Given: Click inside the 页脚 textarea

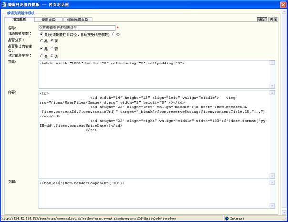Looking at the screenshot, I should tap(153, 196).
